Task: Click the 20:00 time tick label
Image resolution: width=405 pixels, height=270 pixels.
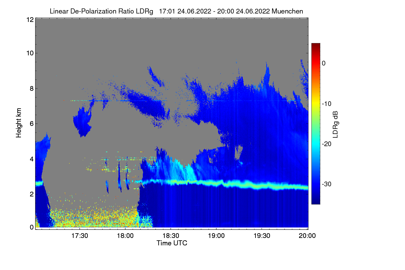Action: 308,236
